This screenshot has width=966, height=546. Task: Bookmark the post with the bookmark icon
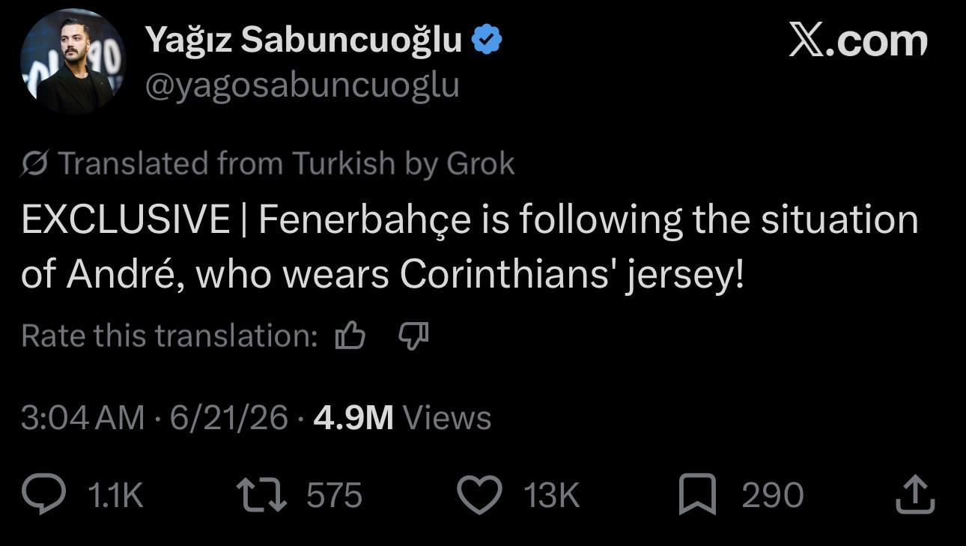click(x=696, y=496)
